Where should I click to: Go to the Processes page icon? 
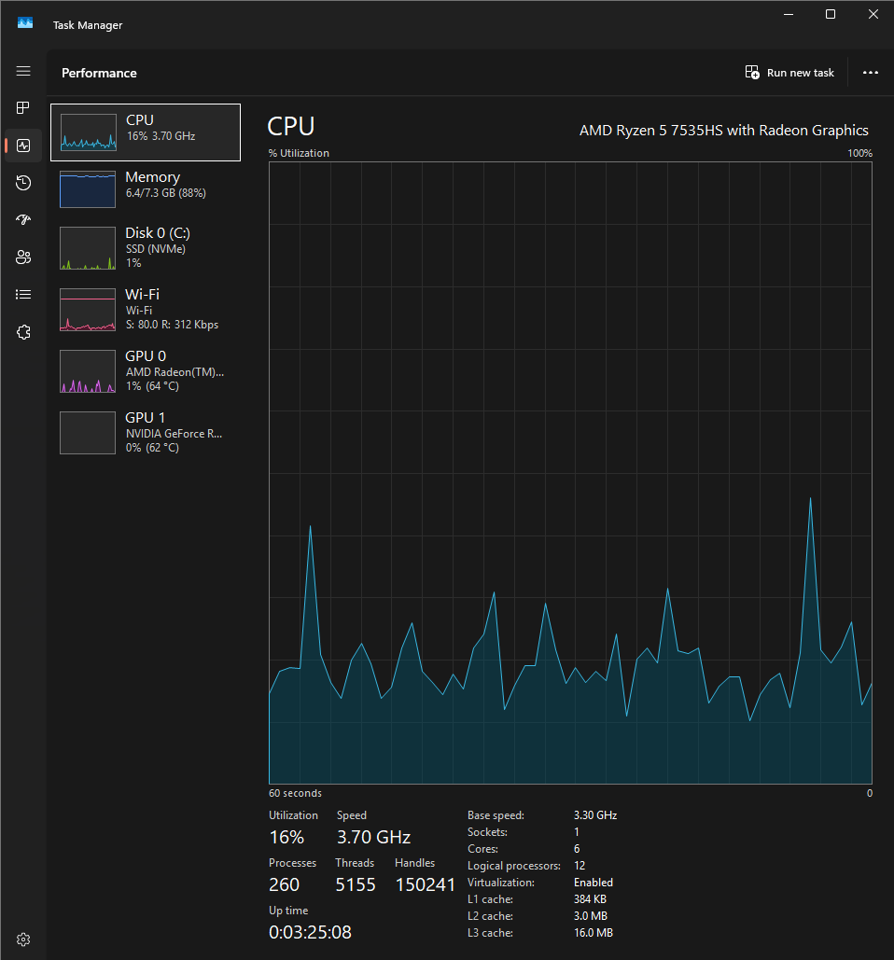[x=23, y=108]
